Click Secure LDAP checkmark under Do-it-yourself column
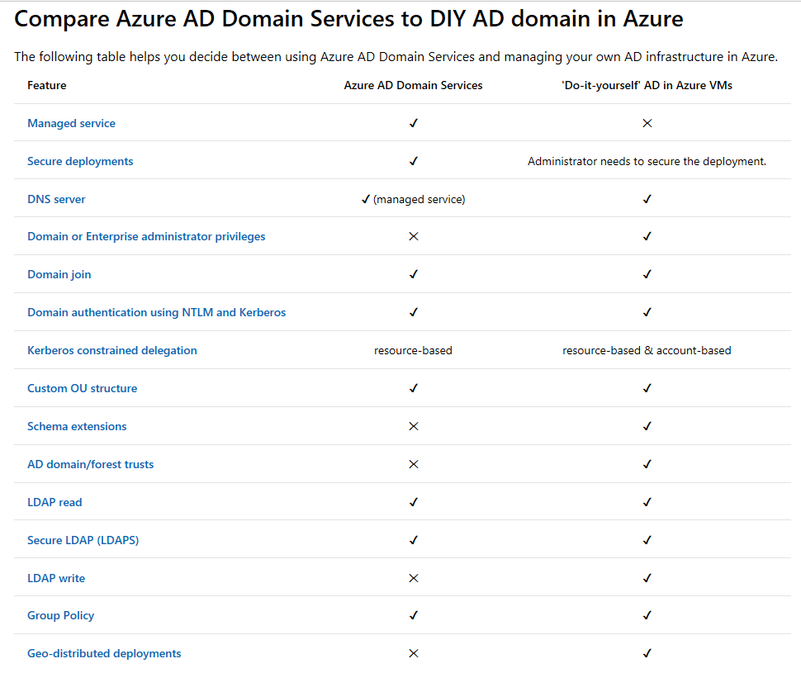The height and width of the screenshot is (692, 801). 647,540
